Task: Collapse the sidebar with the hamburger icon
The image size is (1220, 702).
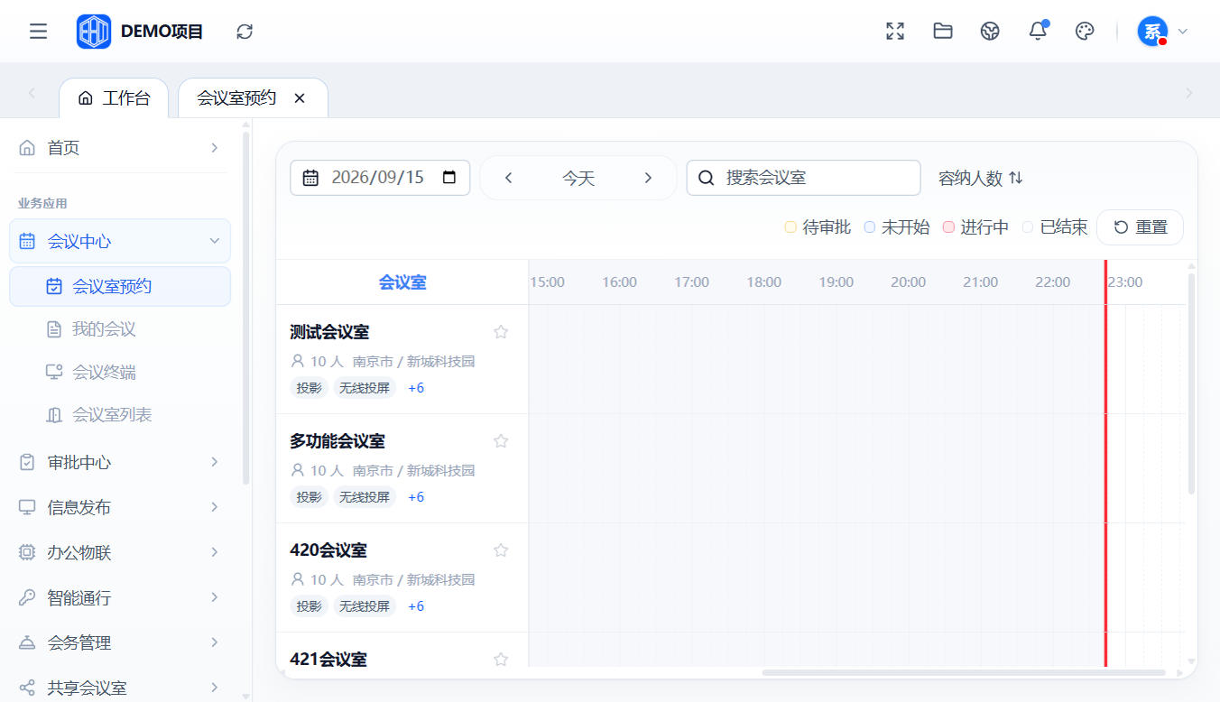Action: click(38, 32)
